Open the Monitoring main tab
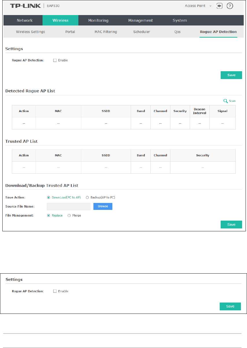Viewport: 247px width, 348px height. pos(98,21)
